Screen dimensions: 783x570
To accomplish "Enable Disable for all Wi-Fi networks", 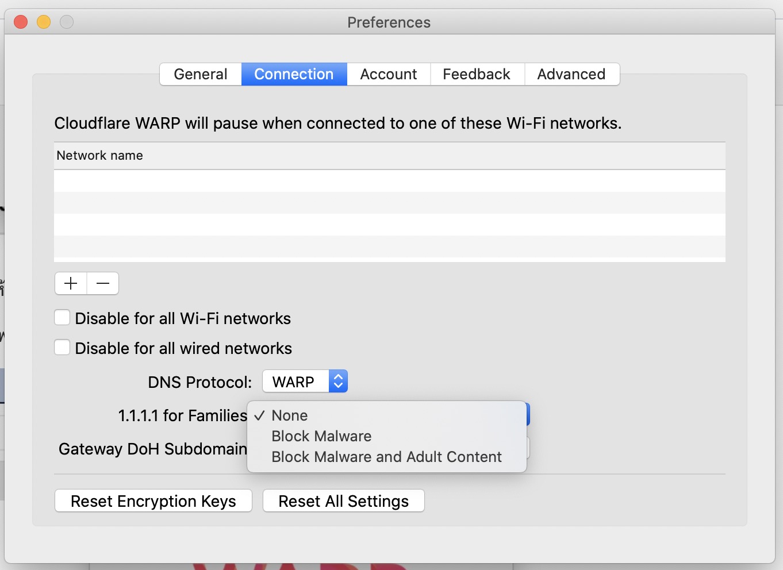I will click(x=62, y=318).
